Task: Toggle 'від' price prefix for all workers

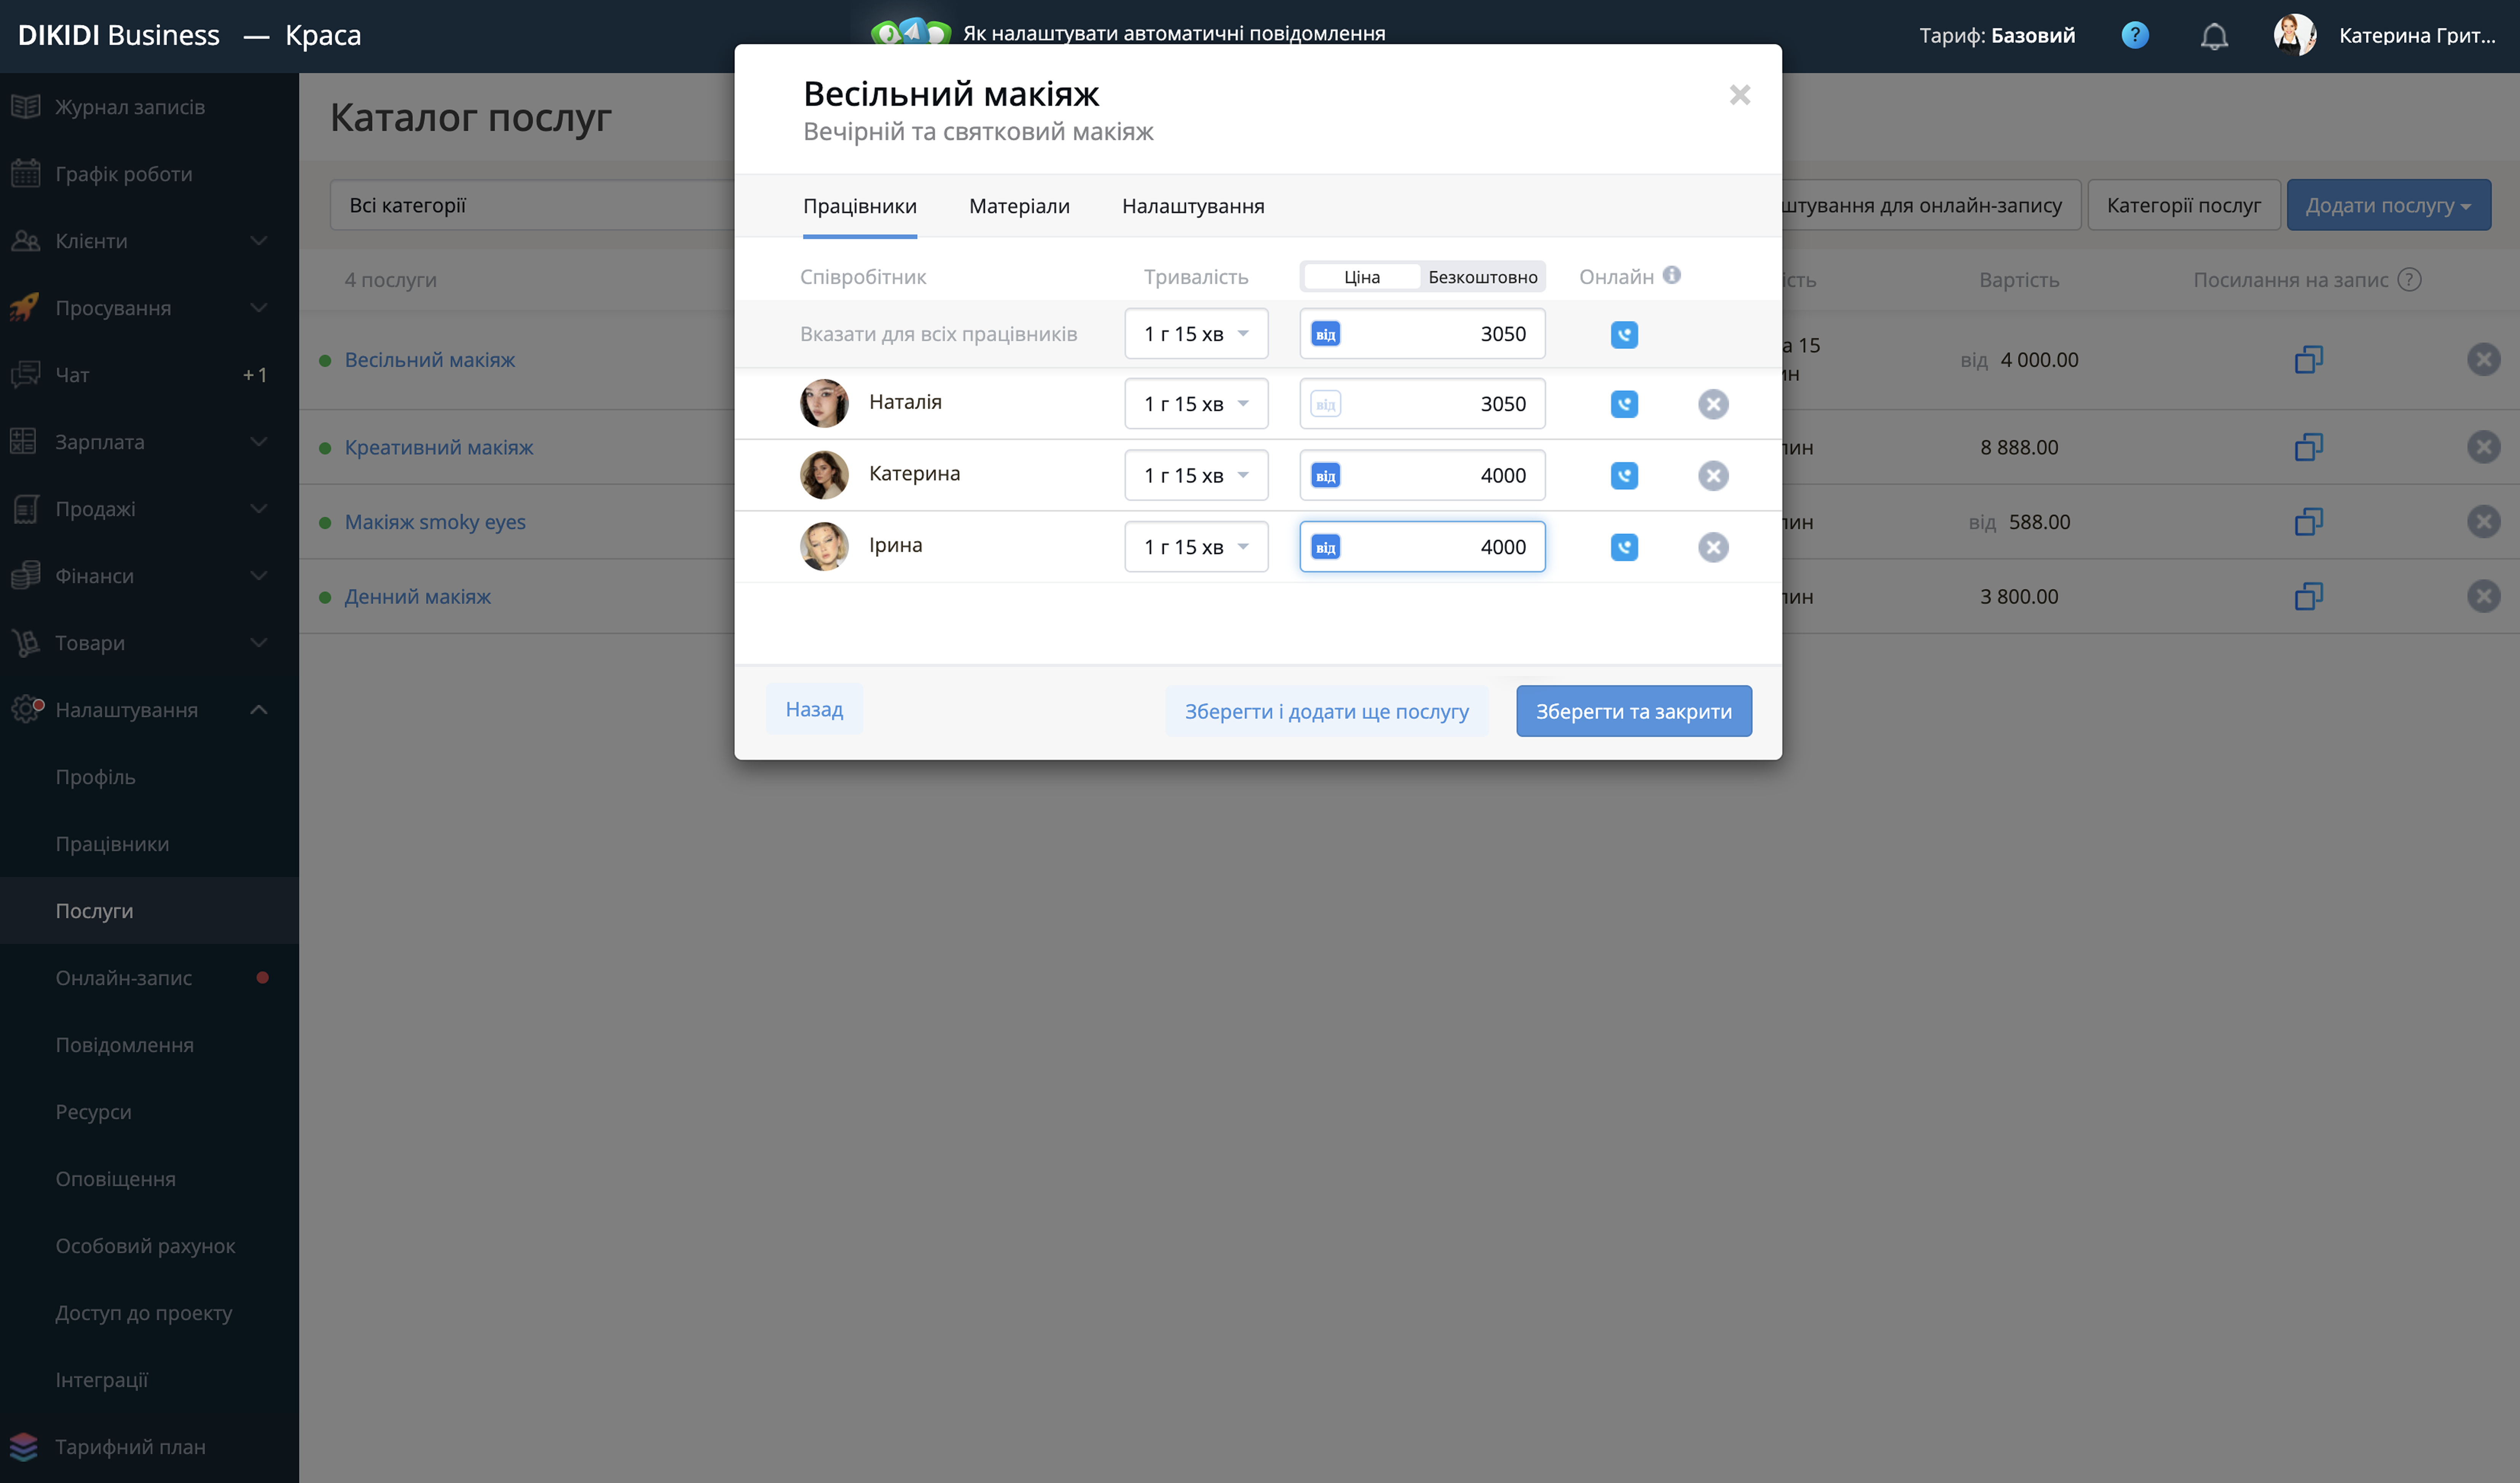Action: (1325, 334)
